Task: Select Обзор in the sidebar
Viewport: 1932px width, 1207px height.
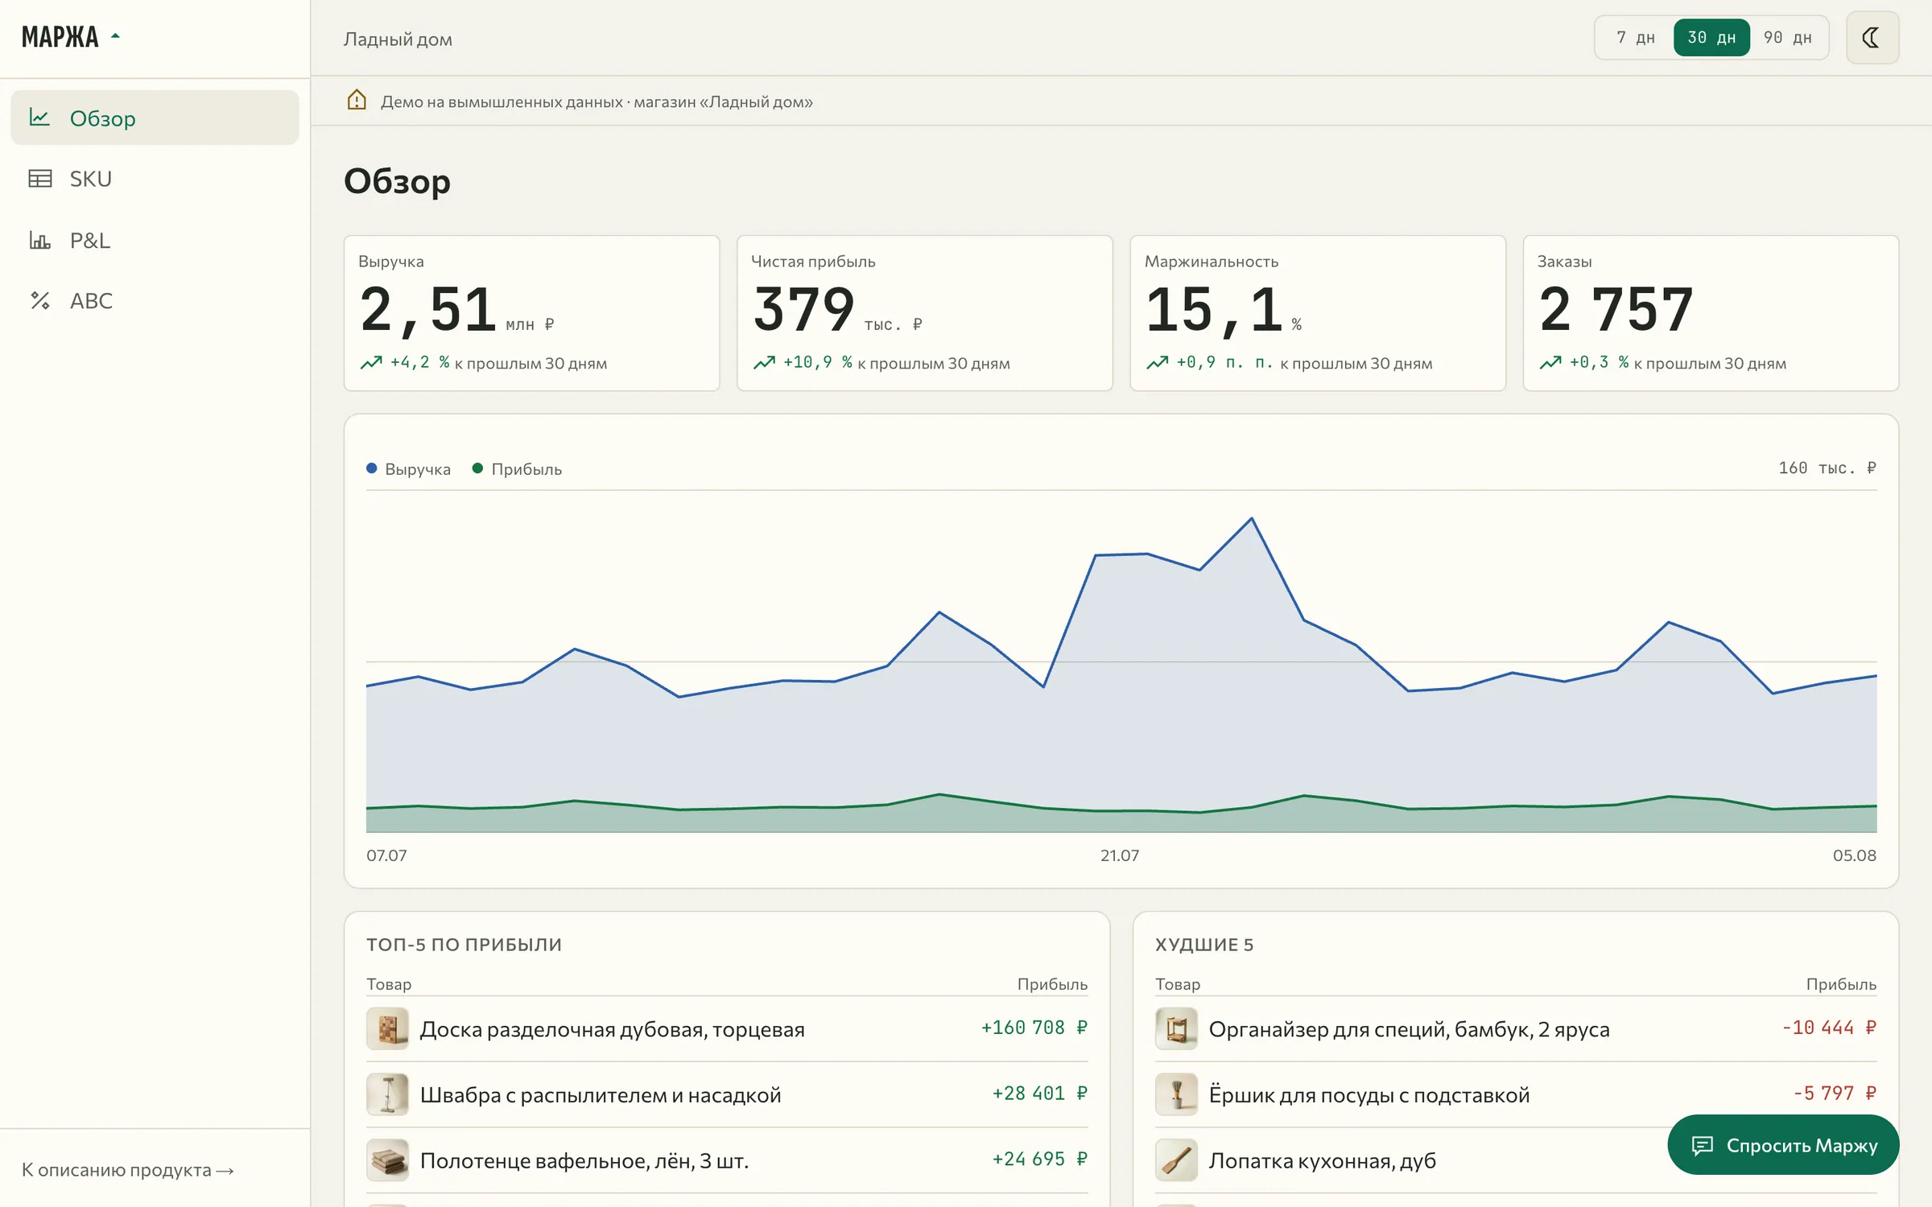Action: coord(155,117)
